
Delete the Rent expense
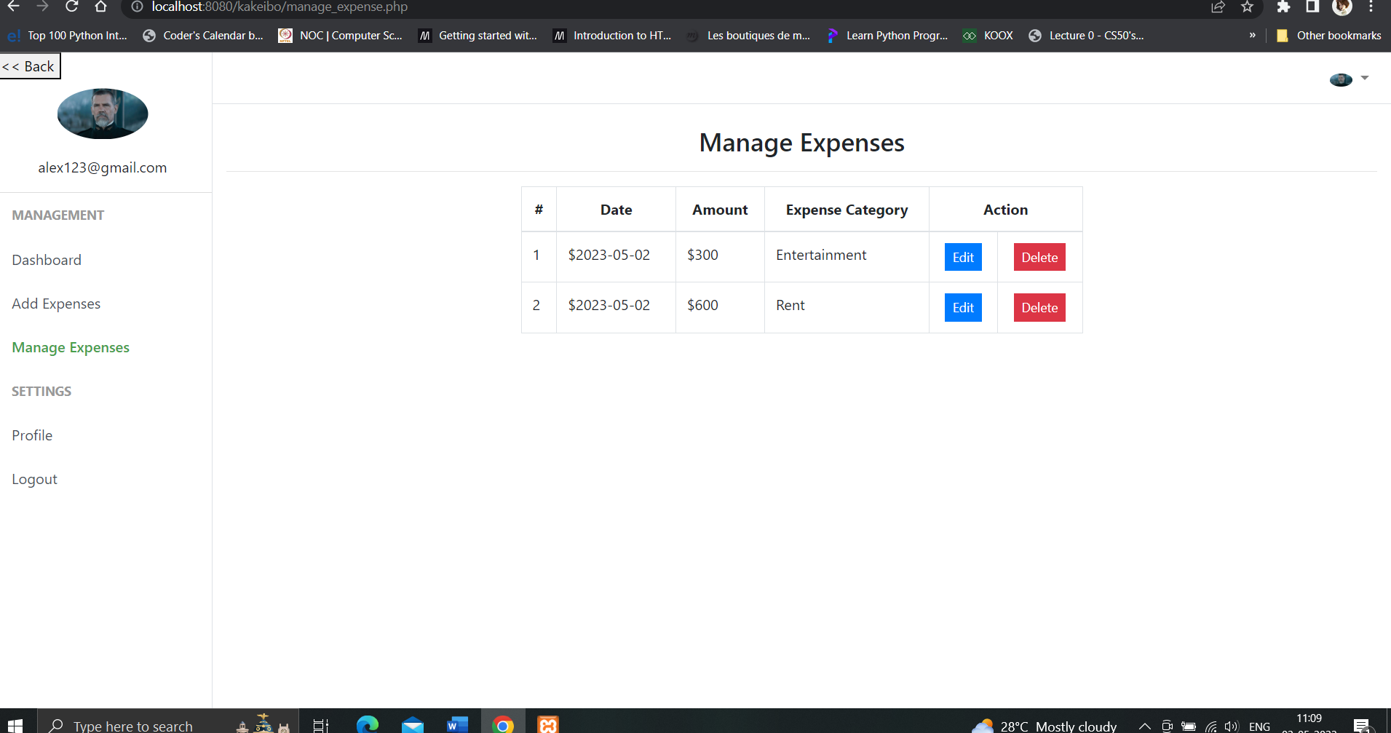pos(1039,307)
